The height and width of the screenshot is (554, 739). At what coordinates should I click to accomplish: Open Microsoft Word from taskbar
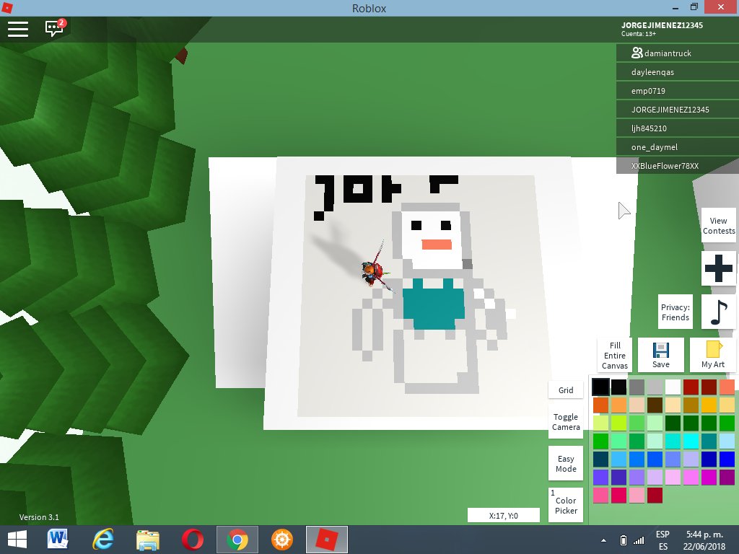tap(58, 540)
